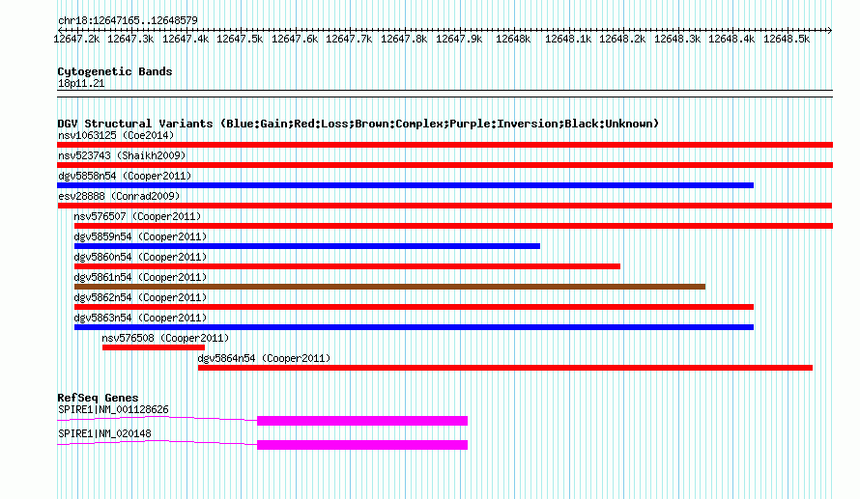Click the nsv1063125 (Coe2014) variant label
The width and height of the screenshot is (860, 499).
116,135
